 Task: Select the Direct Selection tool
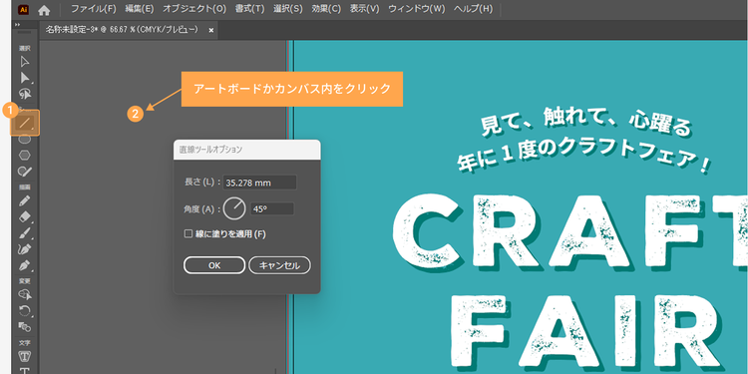tap(25, 78)
